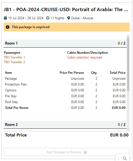Click the truncated package title heading
The image size is (133, 161).
click(x=66, y=9)
